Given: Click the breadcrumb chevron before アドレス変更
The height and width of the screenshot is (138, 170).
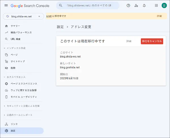Looking at the screenshot, I should [x=67, y=27].
